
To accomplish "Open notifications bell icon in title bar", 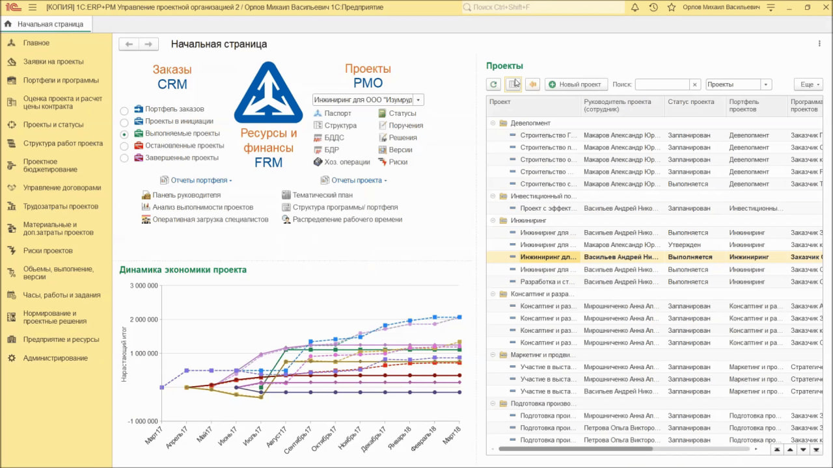I will click(x=635, y=8).
